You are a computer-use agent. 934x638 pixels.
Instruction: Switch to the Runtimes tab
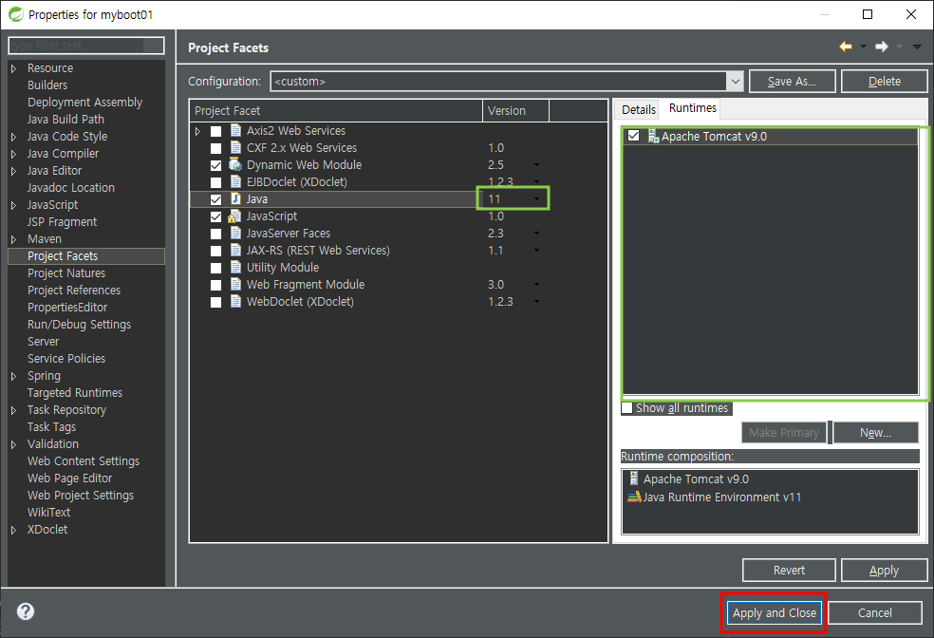point(692,108)
